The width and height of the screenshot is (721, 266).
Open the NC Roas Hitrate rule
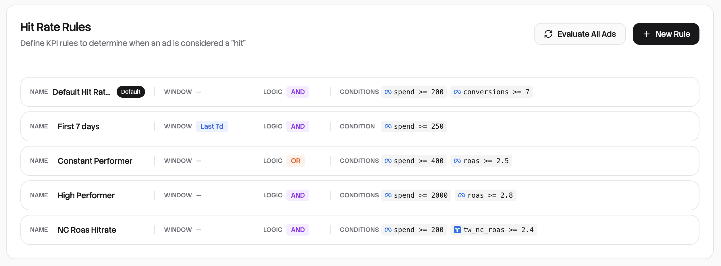(x=87, y=230)
